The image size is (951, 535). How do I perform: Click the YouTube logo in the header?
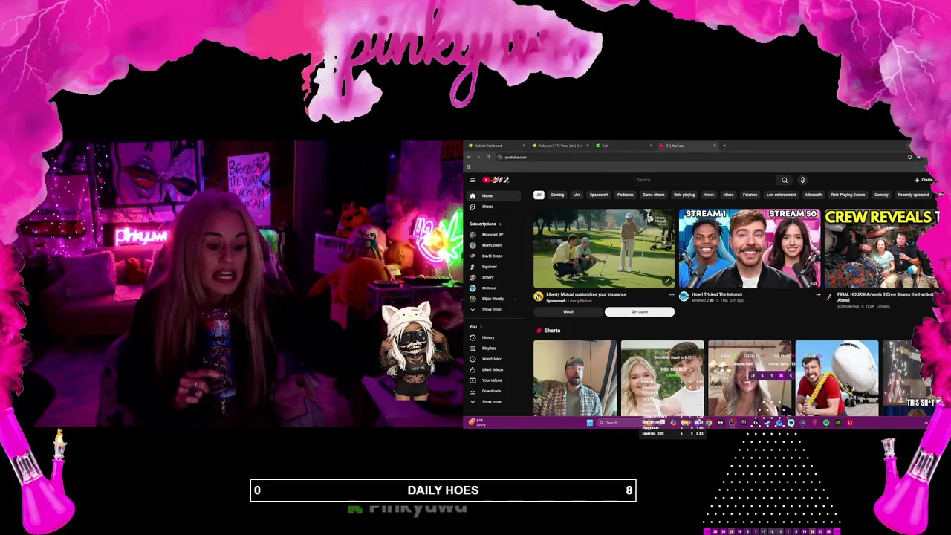tap(495, 180)
